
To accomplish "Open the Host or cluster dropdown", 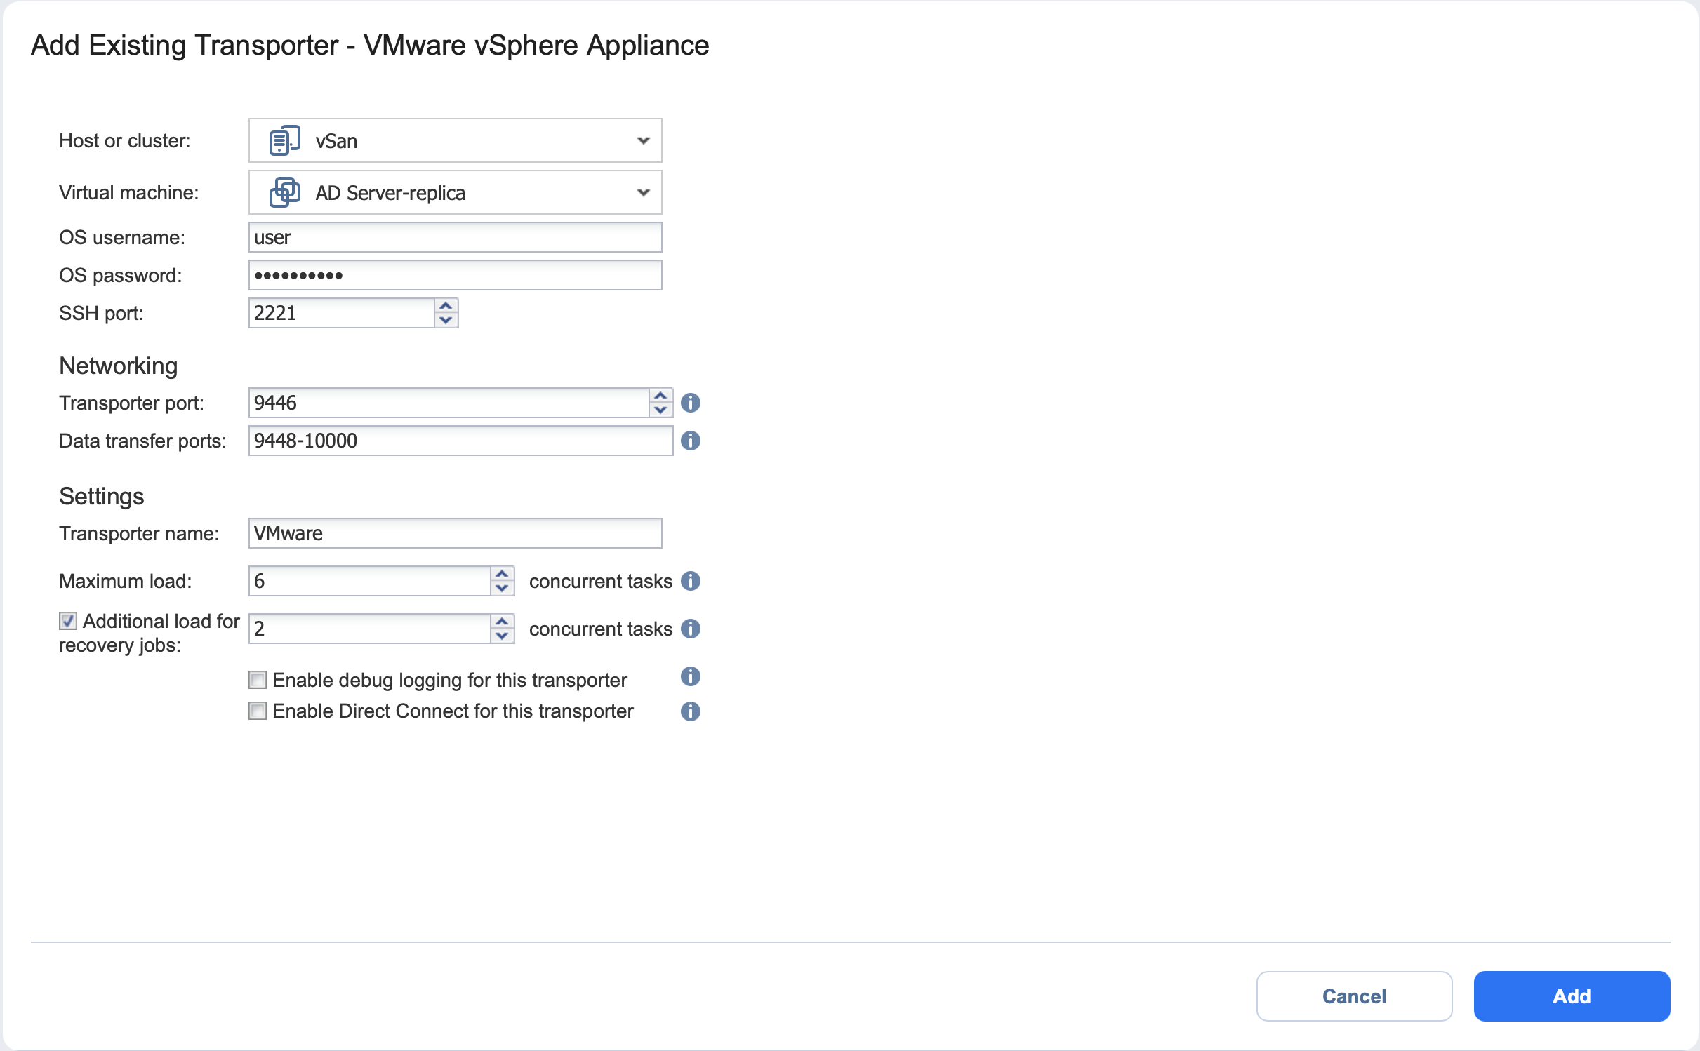I will [643, 141].
